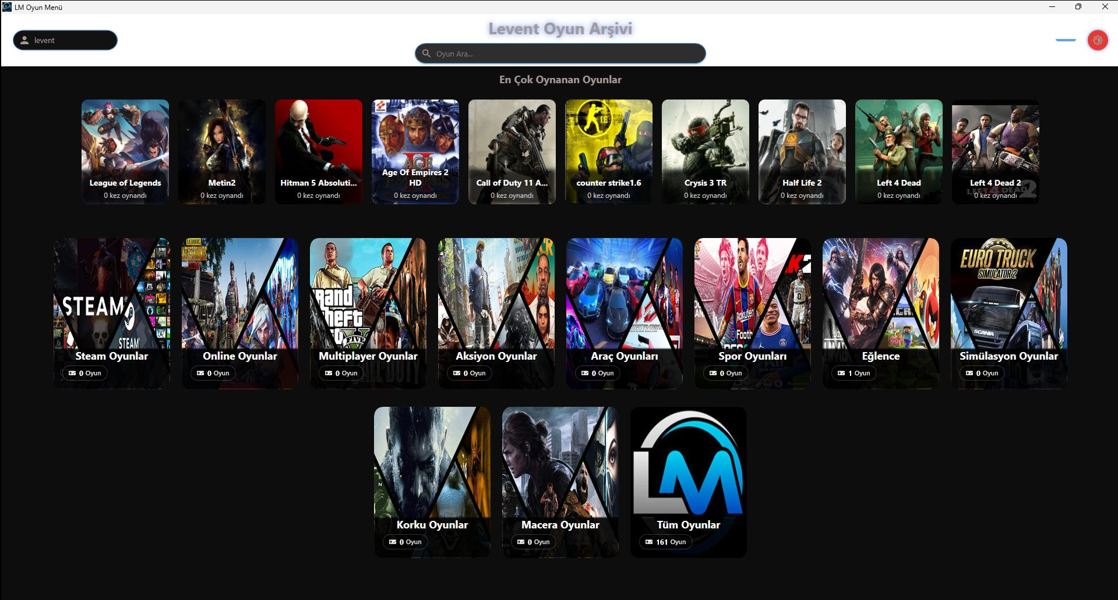Open the Simülasyon Oyunlar category
Viewport: 1118px width, 600px height.
click(x=1009, y=313)
